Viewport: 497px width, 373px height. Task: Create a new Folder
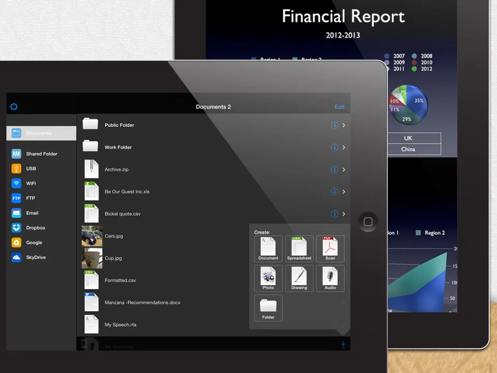click(x=268, y=308)
